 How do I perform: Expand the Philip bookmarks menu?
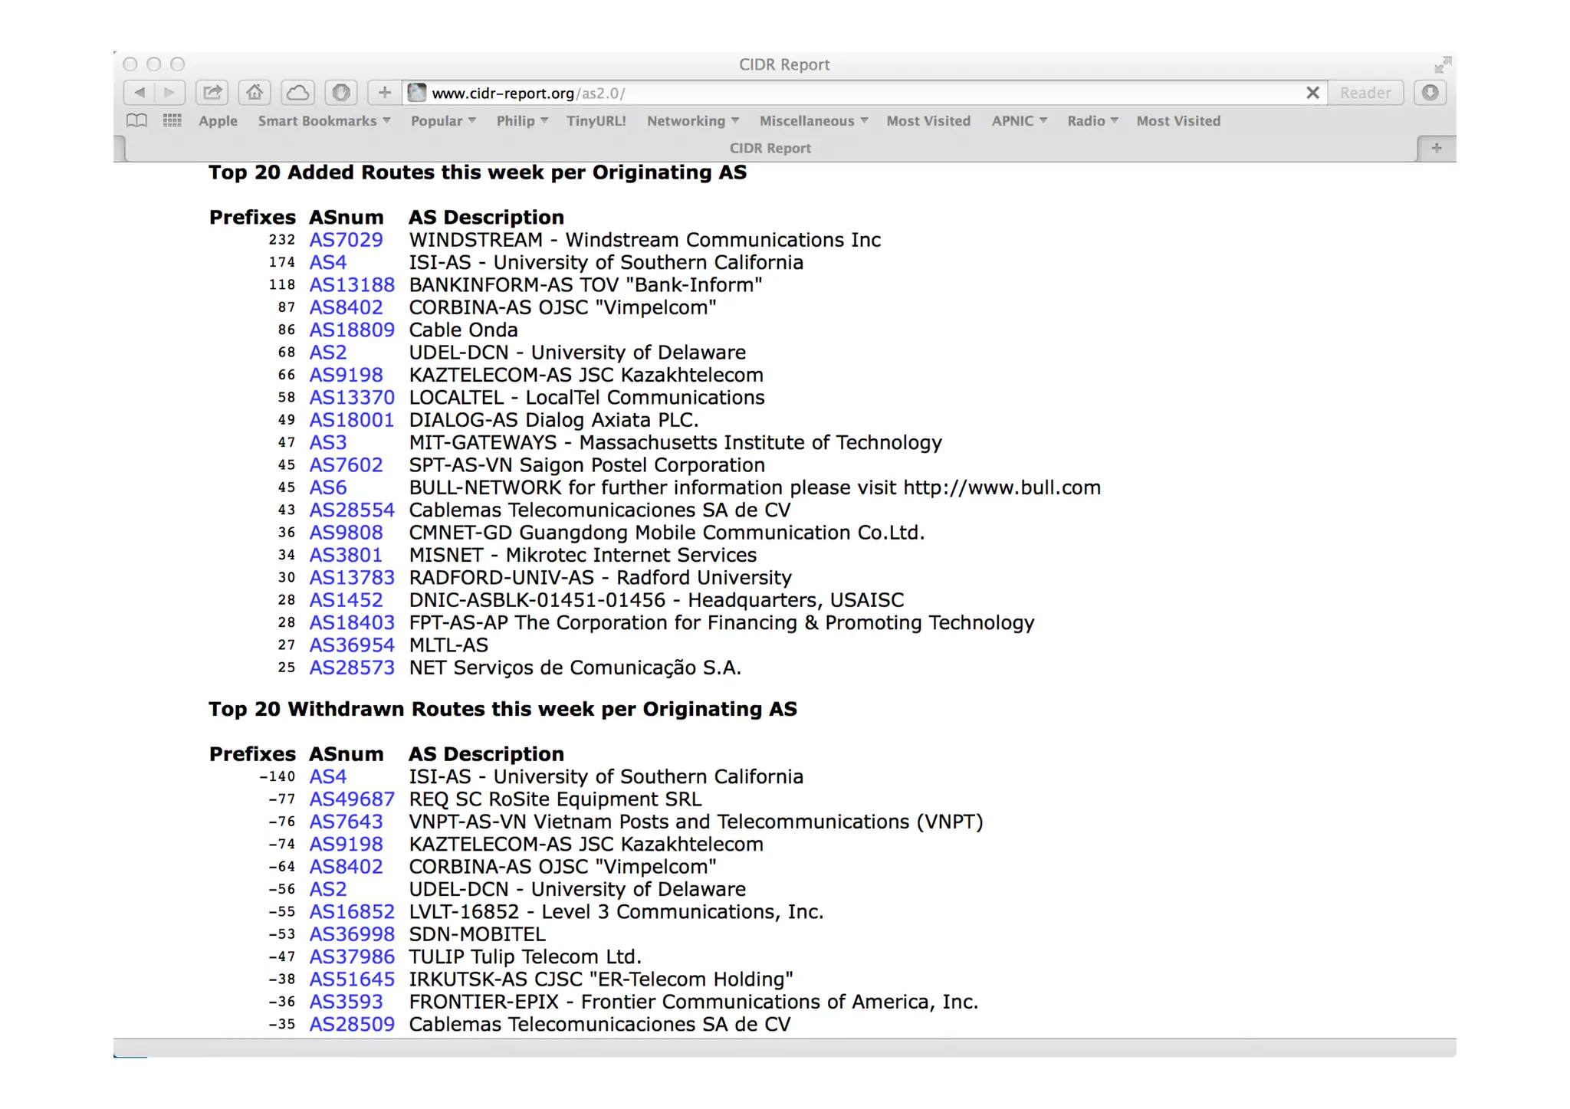click(x=522, y=120)
